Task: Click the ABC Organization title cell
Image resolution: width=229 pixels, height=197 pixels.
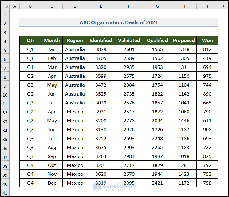Action: tap(119, 22)
